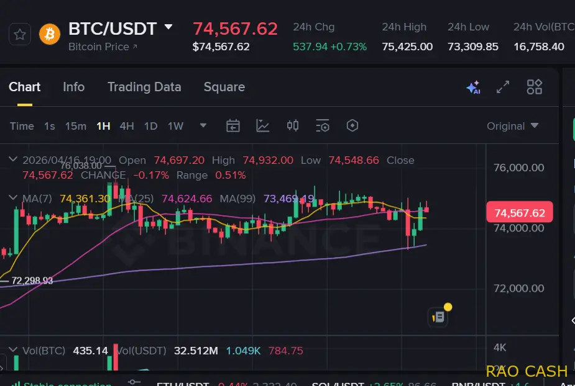575x386 pixels.
Task: Select the hexagon order markers icon
Action: tap(352, 125)
